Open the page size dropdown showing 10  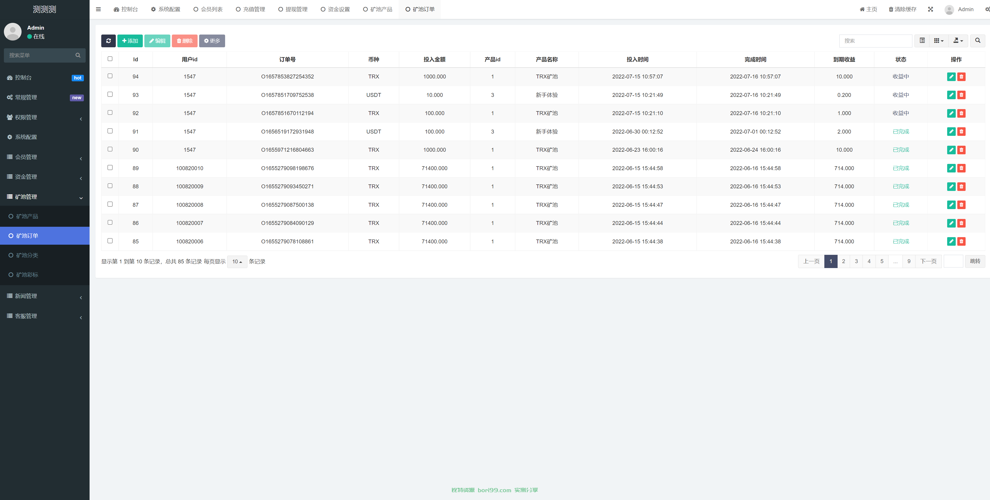[237, 262]
